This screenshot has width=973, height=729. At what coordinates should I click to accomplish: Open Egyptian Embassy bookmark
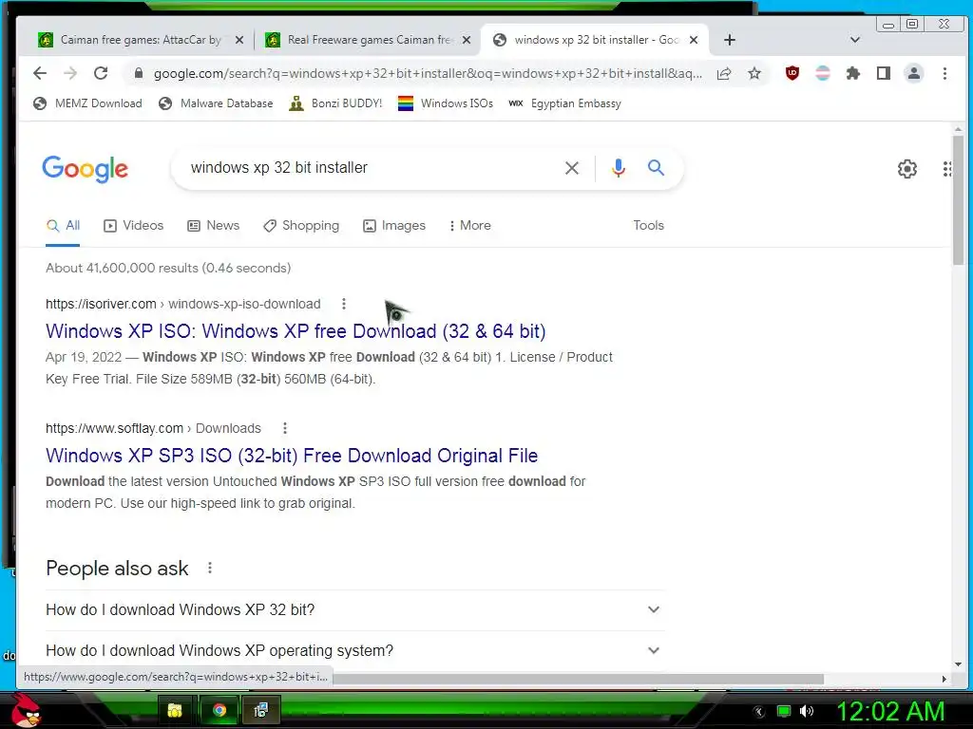564,103
